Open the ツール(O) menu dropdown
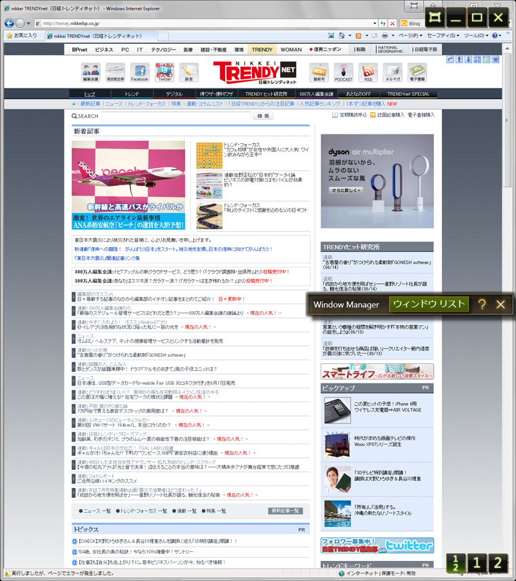This screenshot has height=581, width=516. click(476, 36)
